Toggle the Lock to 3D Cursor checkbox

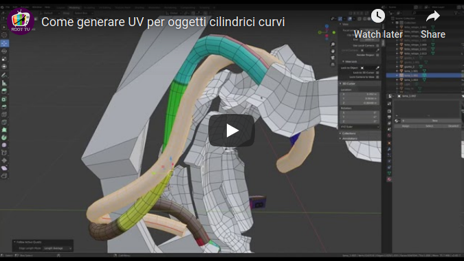point(377,72)
